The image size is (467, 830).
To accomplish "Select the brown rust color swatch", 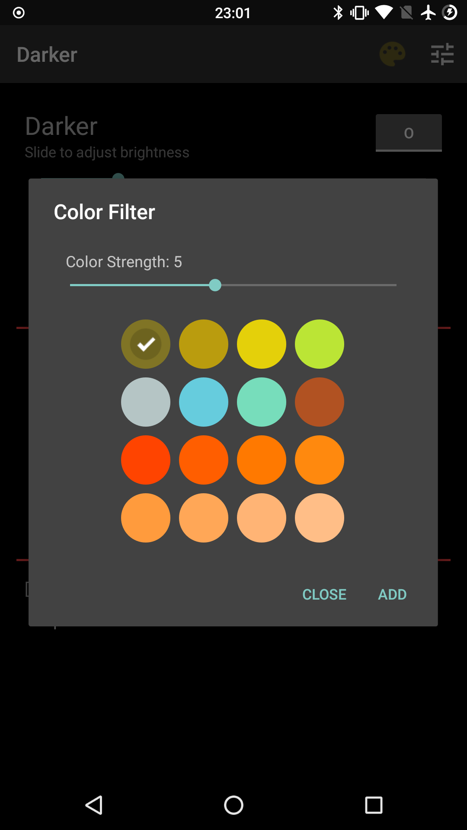I will pyautogui.click(x=320, y=402).
